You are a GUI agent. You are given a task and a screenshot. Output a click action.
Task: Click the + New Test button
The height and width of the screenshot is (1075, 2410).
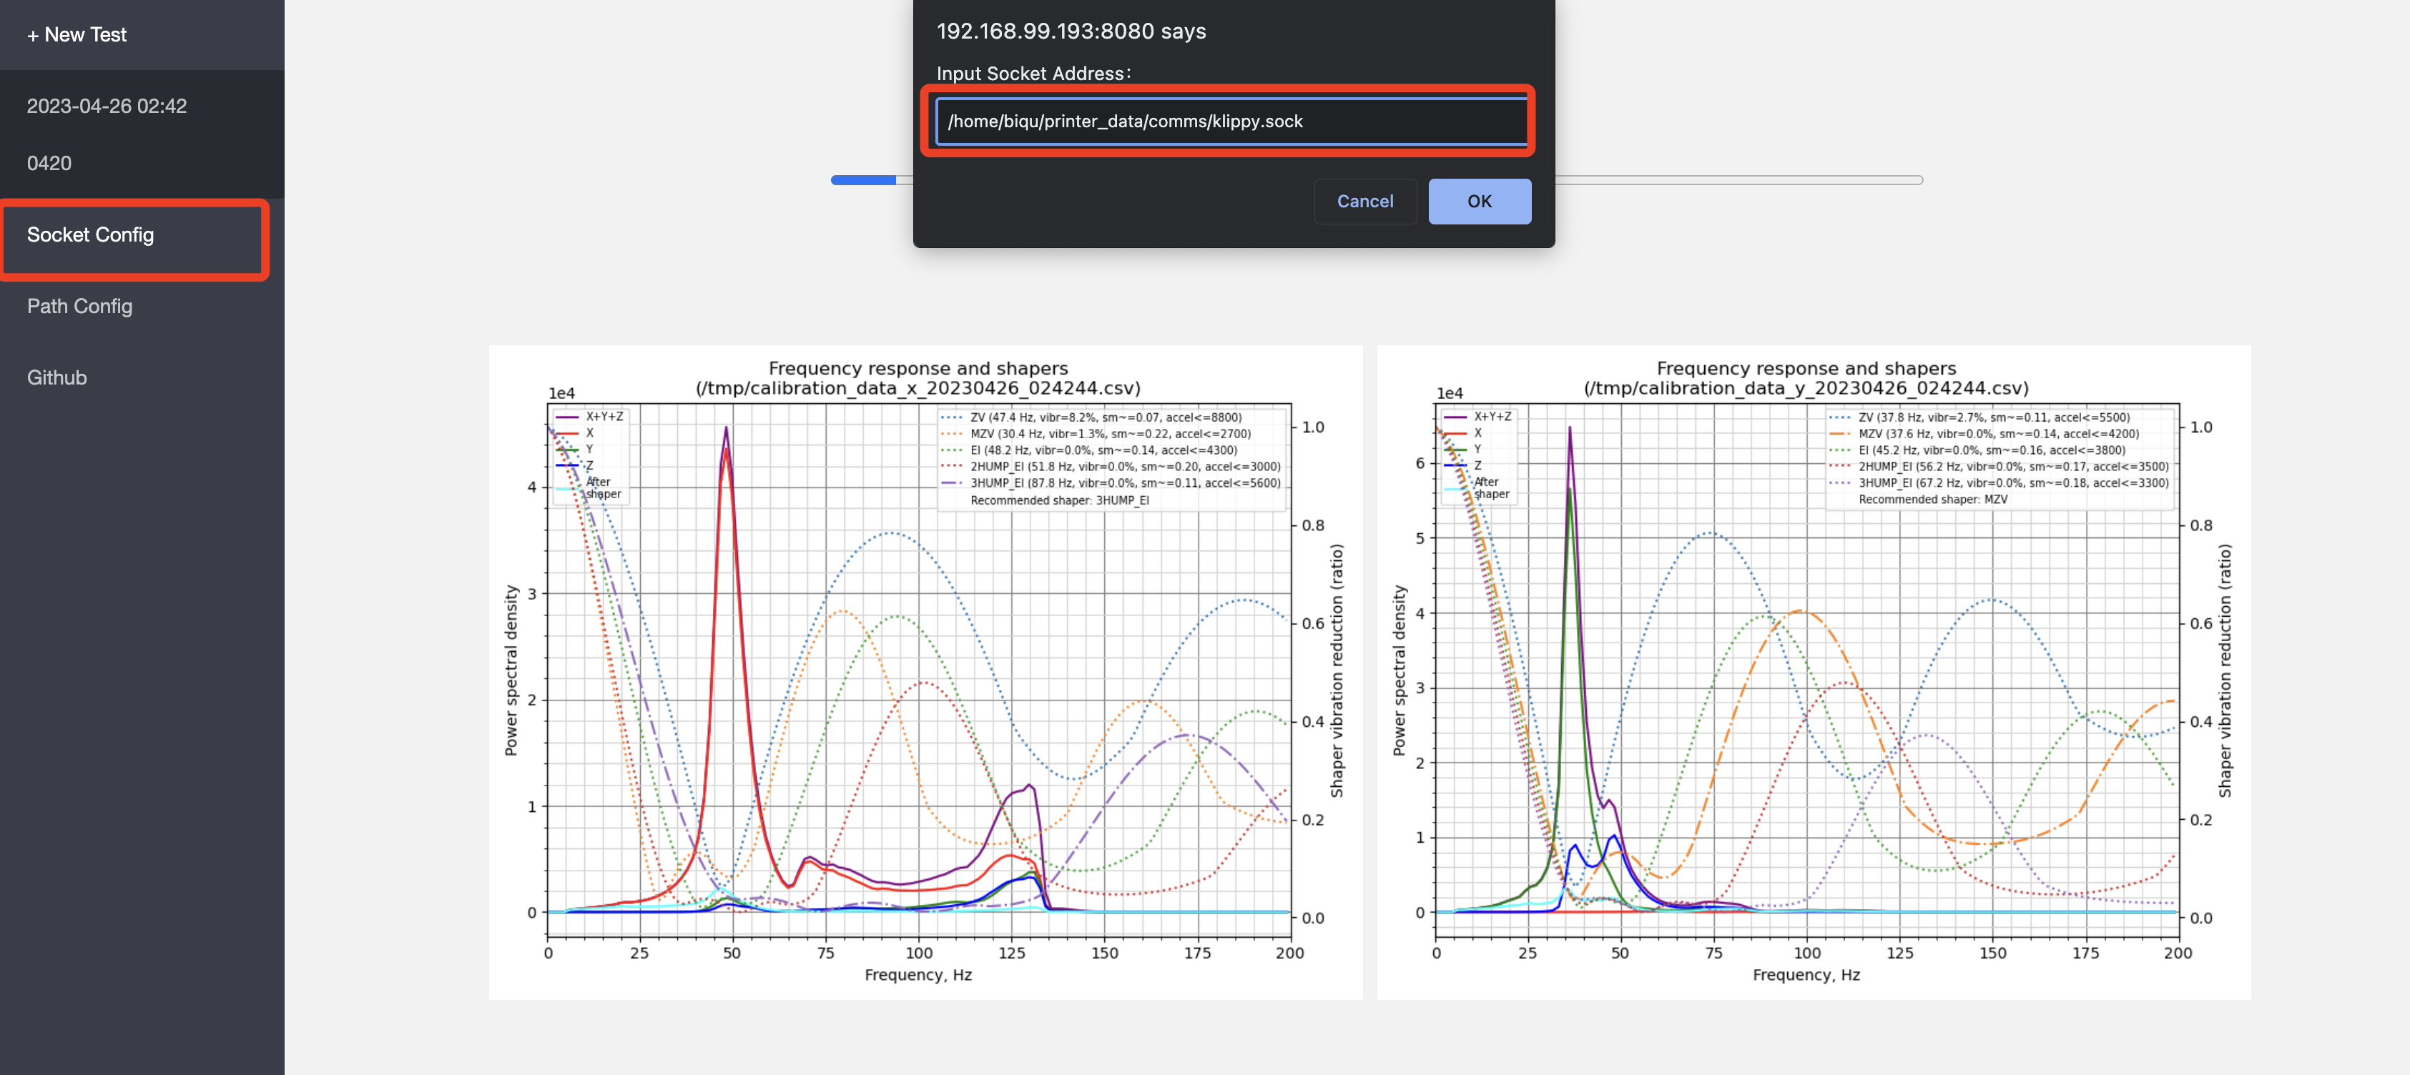(x=77, y=34)
